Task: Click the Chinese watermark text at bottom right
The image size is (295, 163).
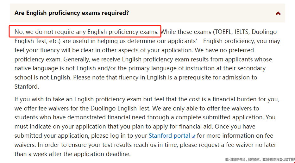Action: [x=260, y=160]
